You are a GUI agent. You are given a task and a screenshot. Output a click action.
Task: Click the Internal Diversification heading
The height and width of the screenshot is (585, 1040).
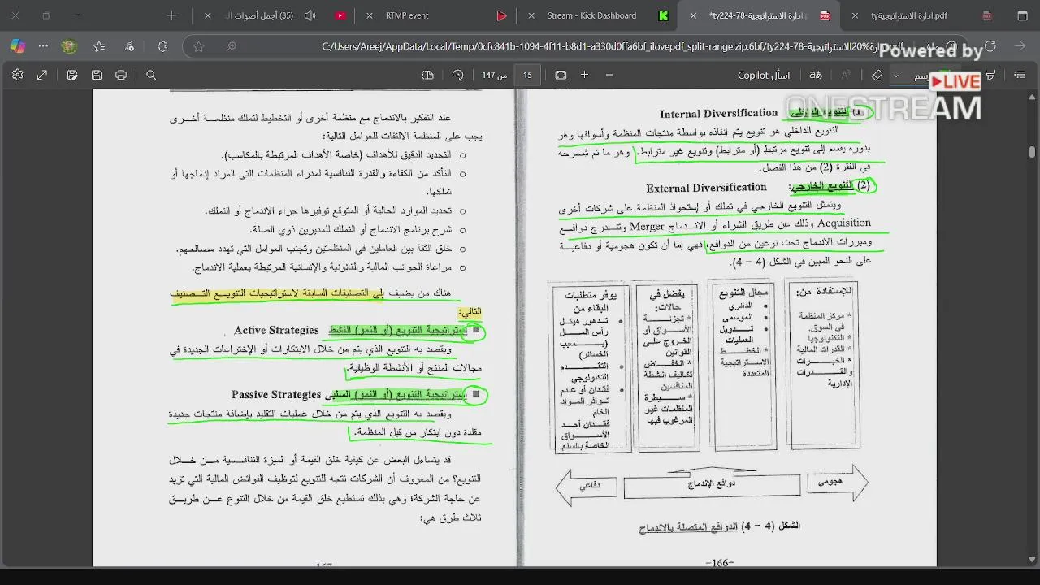[x=718, y=114]
